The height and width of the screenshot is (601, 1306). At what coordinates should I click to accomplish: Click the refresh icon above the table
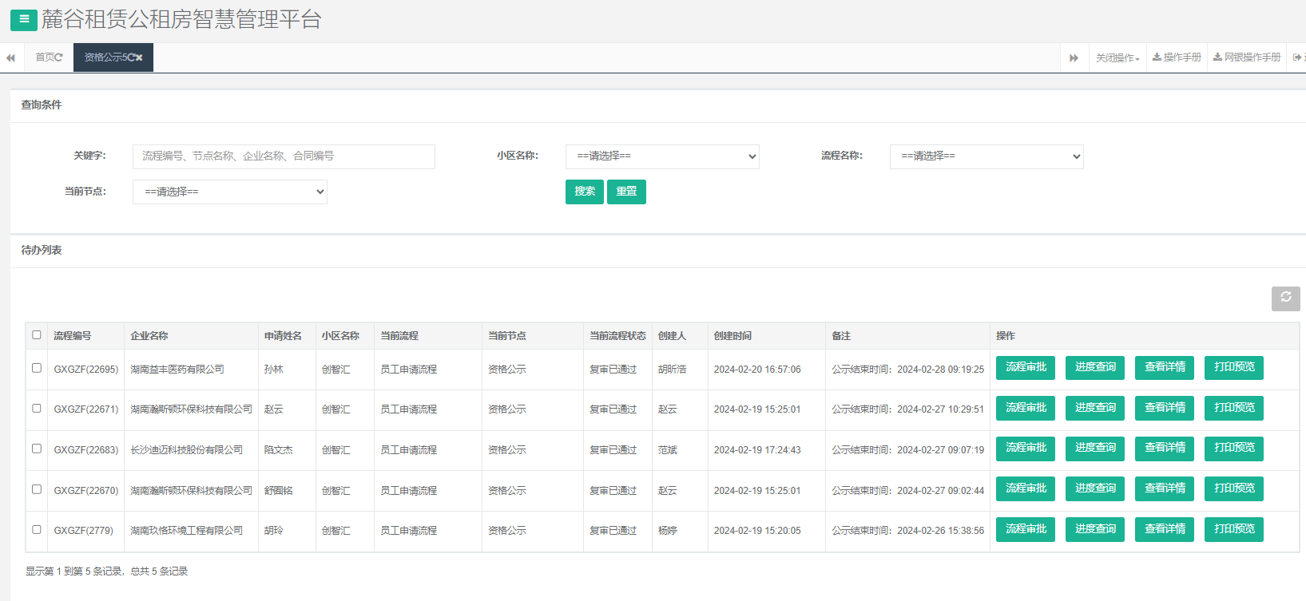point(1285,298)
